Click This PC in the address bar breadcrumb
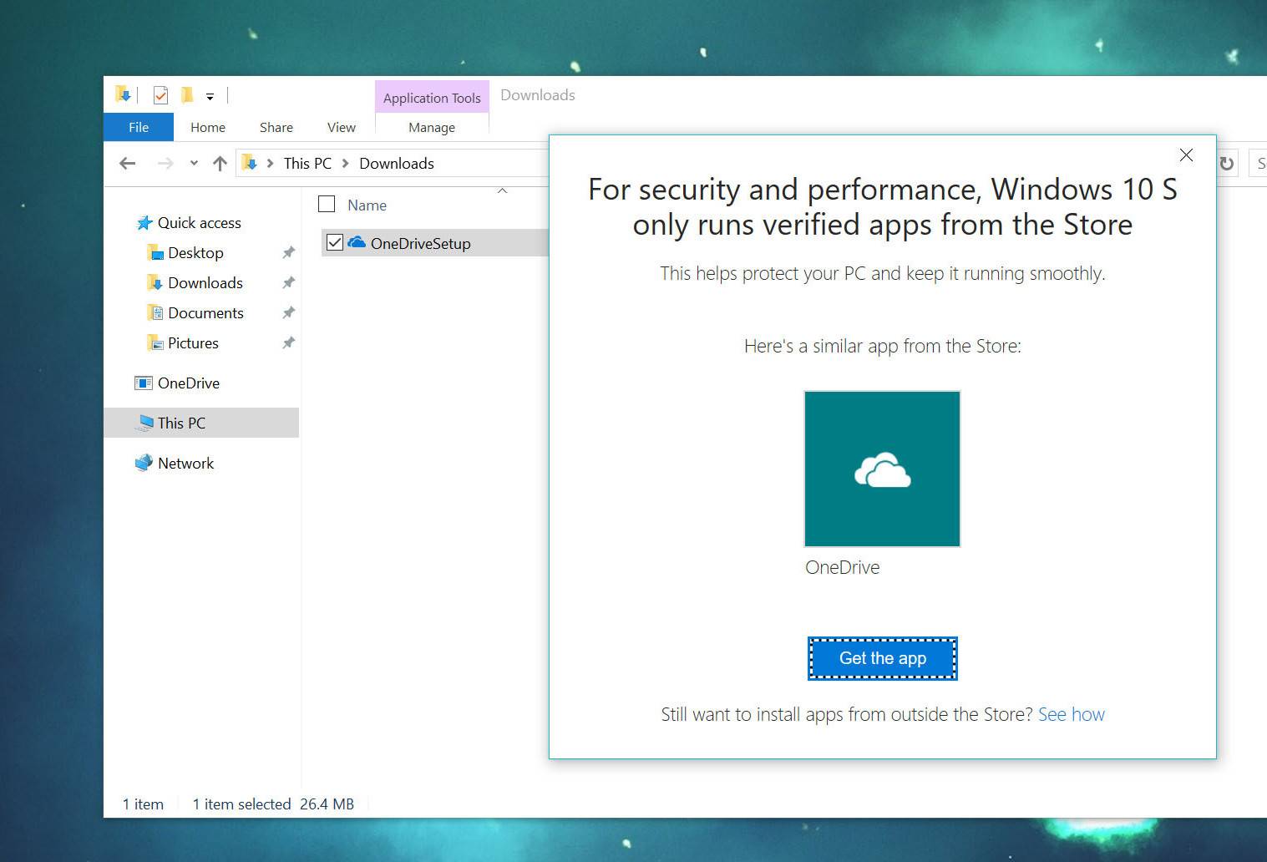This screenshot has height=862, width=1267. (x=307, y=164)
